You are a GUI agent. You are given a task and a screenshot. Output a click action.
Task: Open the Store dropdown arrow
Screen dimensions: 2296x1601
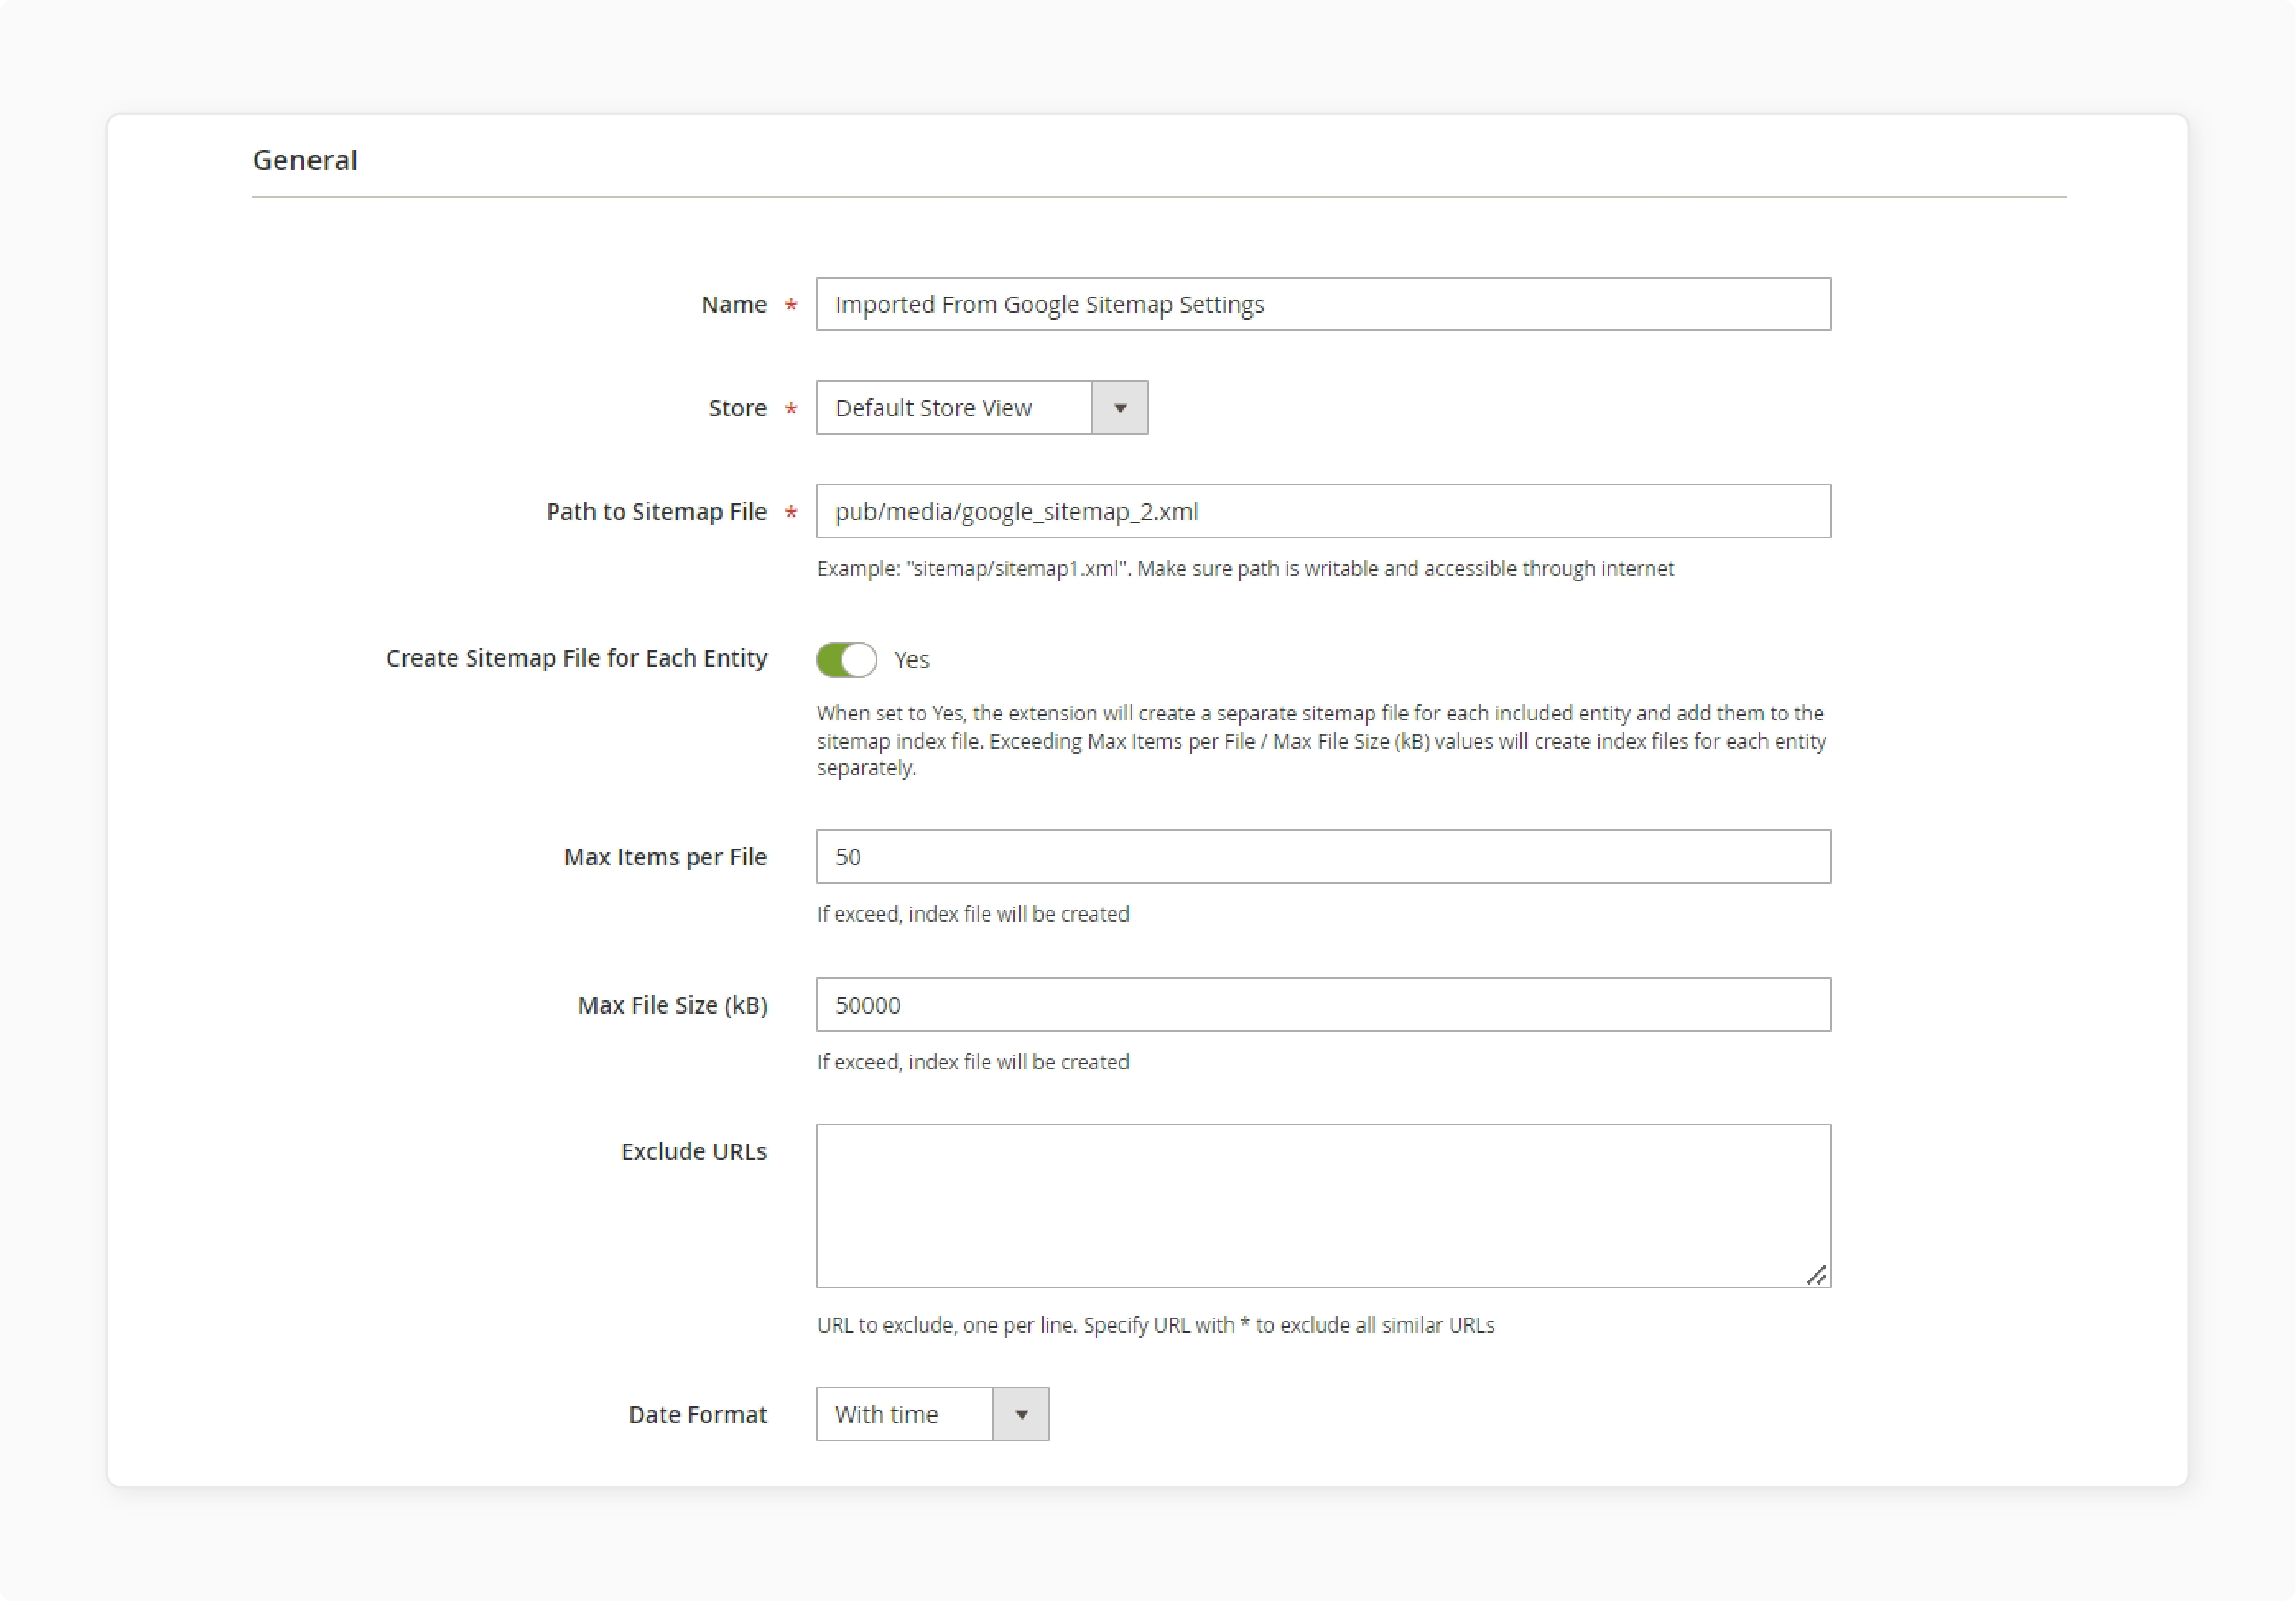pyautogui.click(x=1119, y=408)
